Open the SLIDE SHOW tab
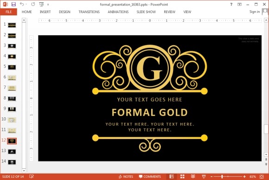Screen dimensions: 269x180 click(146, 12)
